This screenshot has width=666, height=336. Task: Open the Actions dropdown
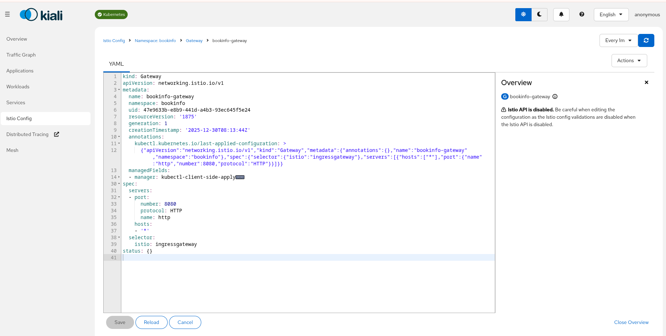pyautogui.click(x=629, y=61)
